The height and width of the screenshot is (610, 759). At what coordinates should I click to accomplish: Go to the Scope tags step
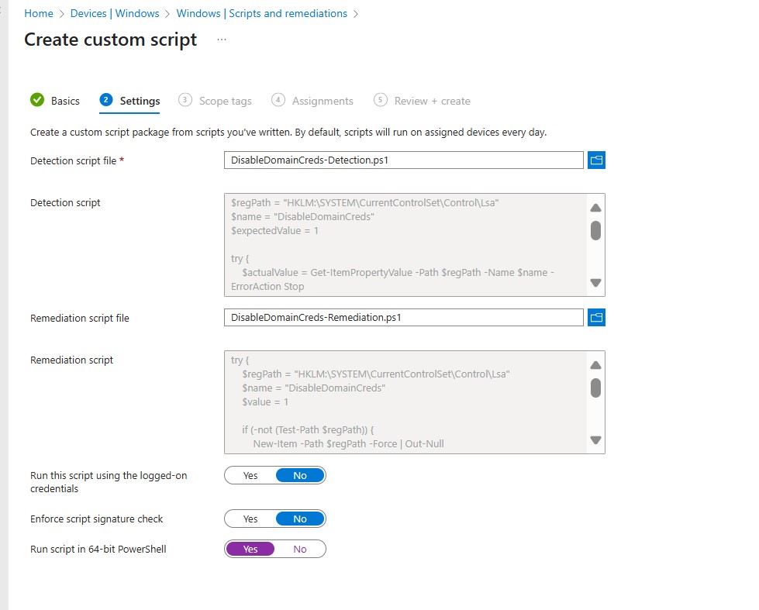click(225, 101)
